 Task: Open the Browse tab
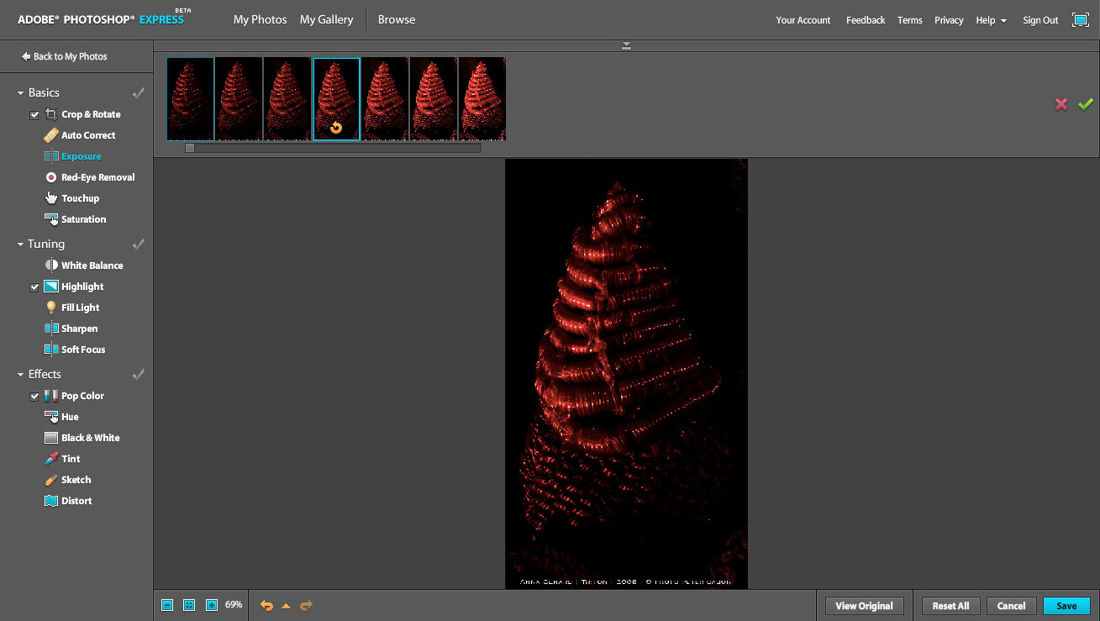point(397,19)
